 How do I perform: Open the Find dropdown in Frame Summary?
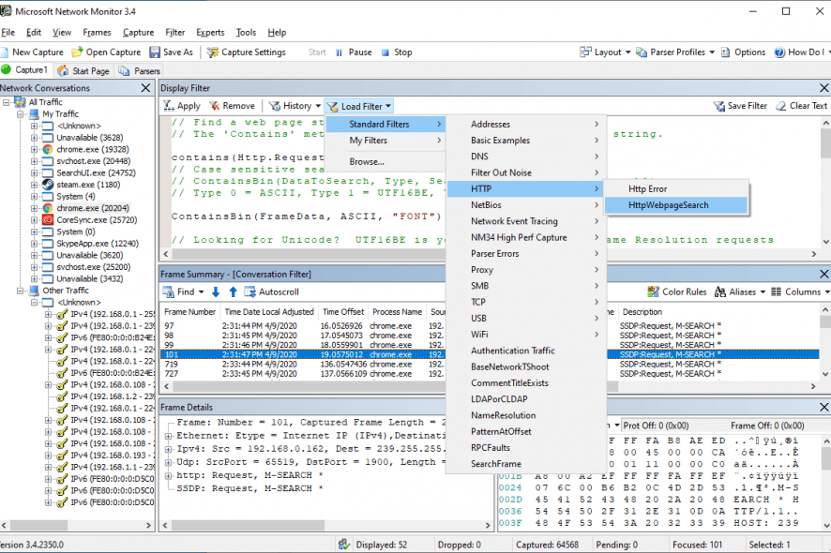[x=184, y=291]
